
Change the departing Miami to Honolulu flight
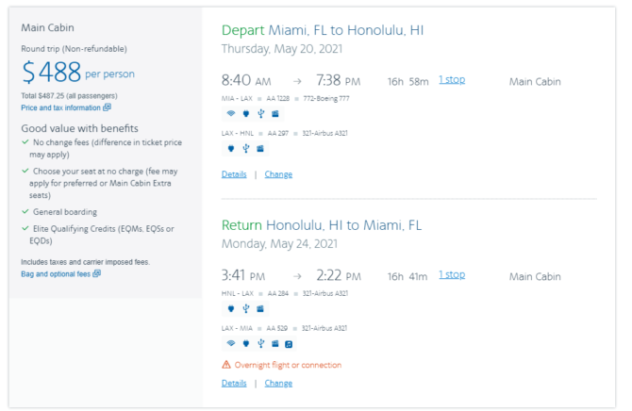[278, 174]
